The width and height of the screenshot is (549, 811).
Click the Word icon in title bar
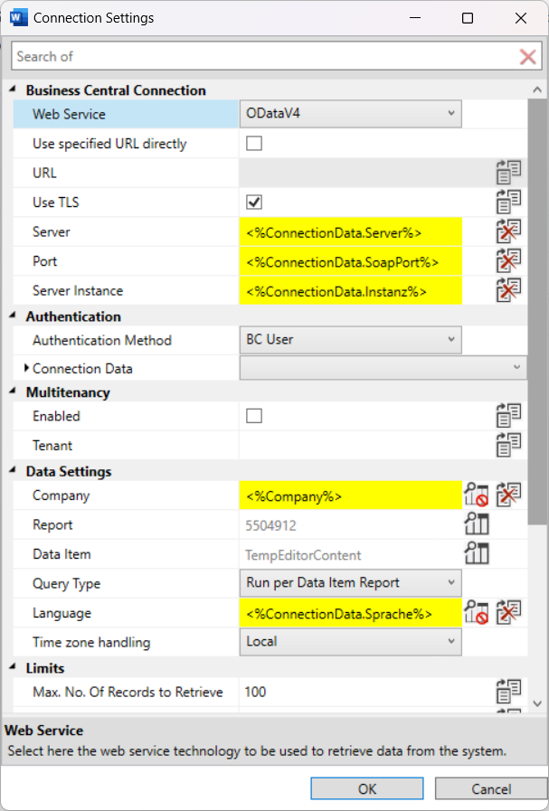click(18, 17)
